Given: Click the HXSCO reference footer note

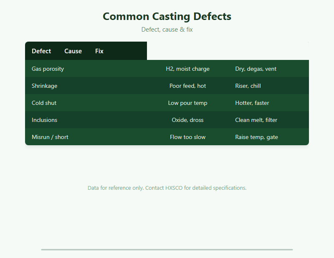Looking at the screenshot, I should tap(167, 188).
